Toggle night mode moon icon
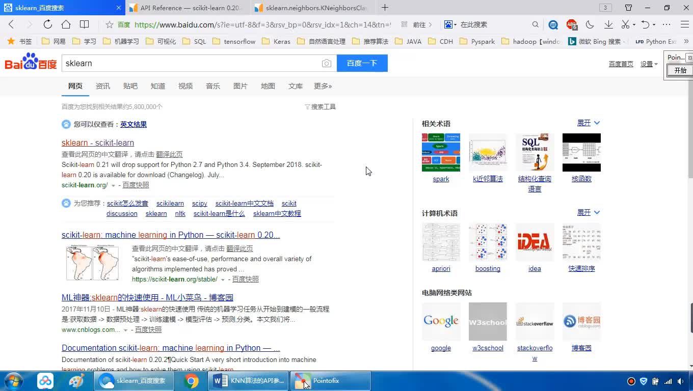 590,24
